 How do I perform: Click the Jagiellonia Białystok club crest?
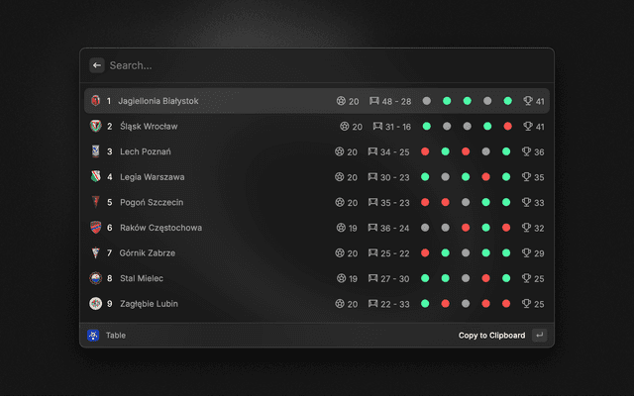95,101
